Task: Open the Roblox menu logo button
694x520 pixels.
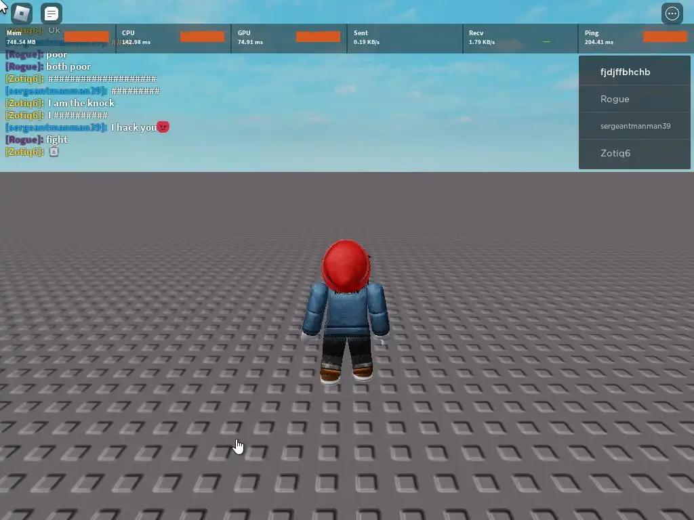Action: click(21, 14)
